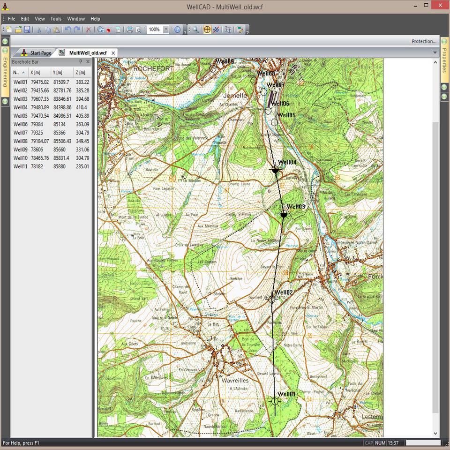450x450 pixels.
Task: Save the current document
Action: [x=28, y=29]
